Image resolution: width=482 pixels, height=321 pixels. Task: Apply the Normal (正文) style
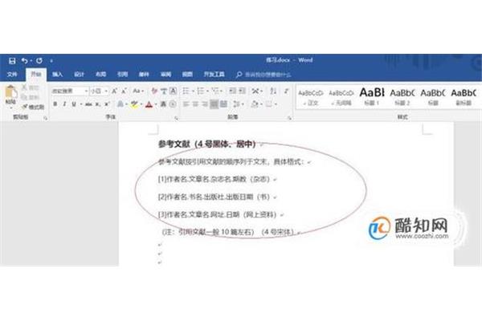pyautogui.click(x=311, y=97)
